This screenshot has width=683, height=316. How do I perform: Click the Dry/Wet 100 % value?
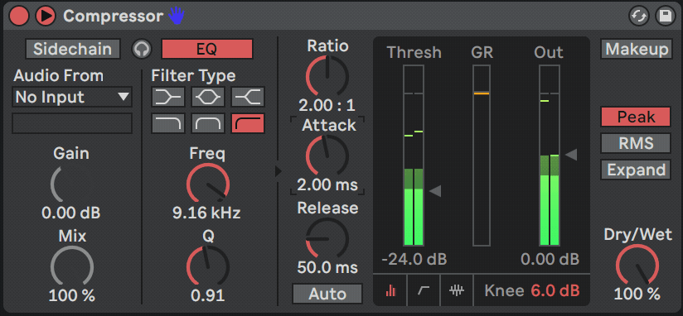637,294
